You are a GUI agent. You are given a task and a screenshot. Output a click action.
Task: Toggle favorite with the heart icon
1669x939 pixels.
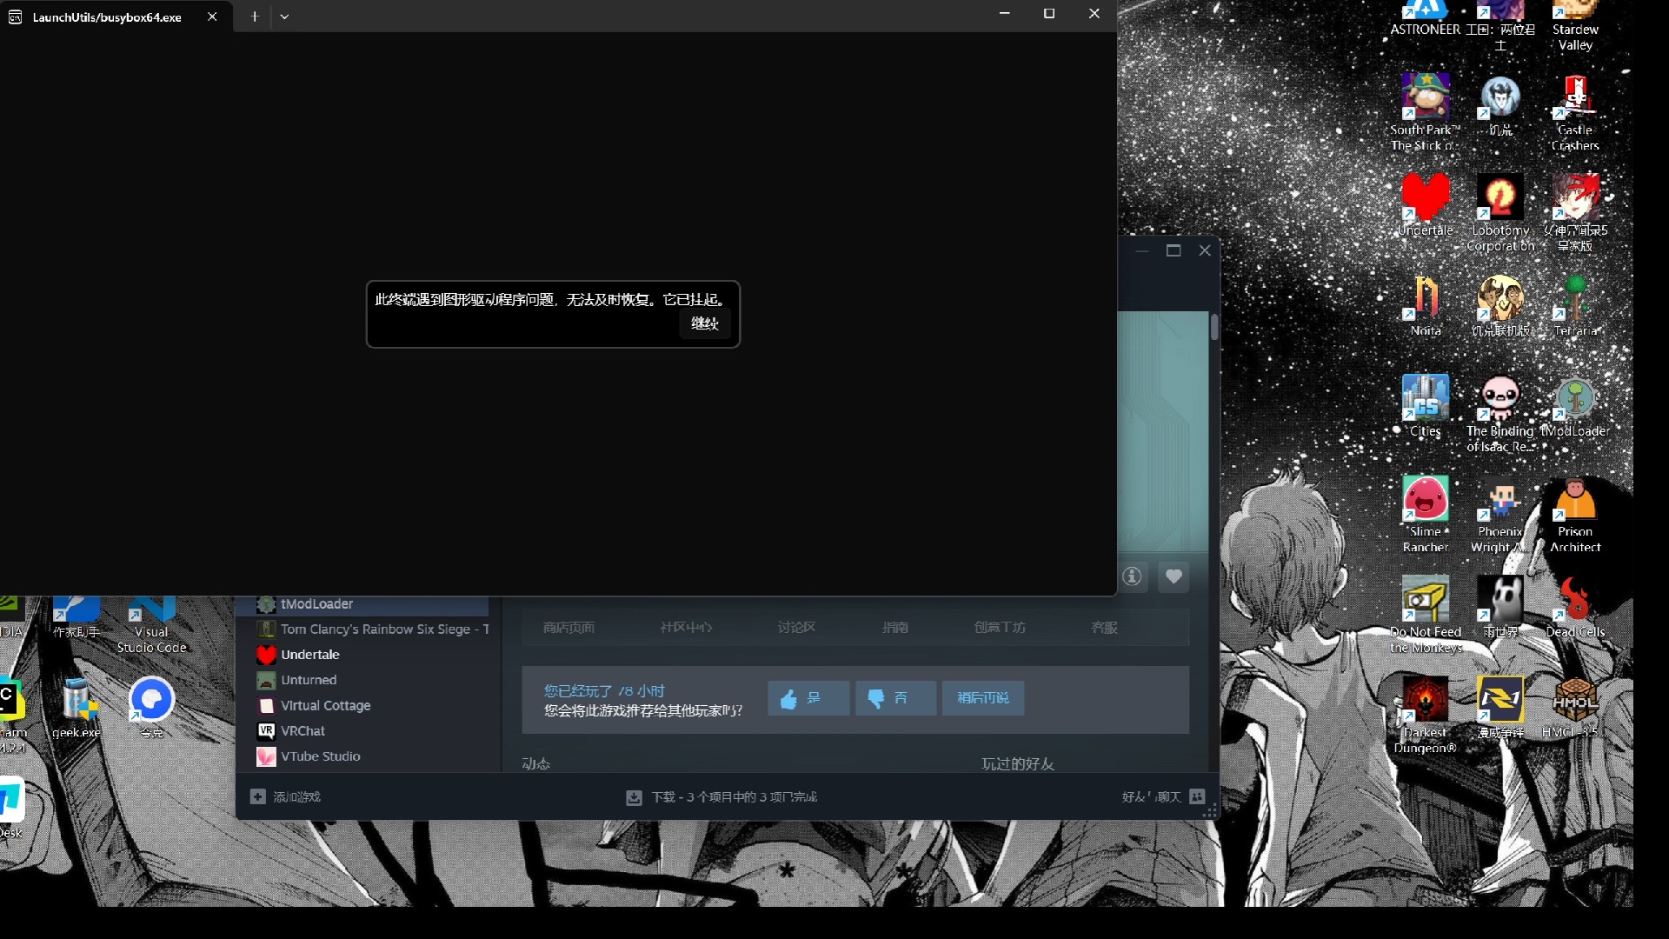(x=1174, y=576)
